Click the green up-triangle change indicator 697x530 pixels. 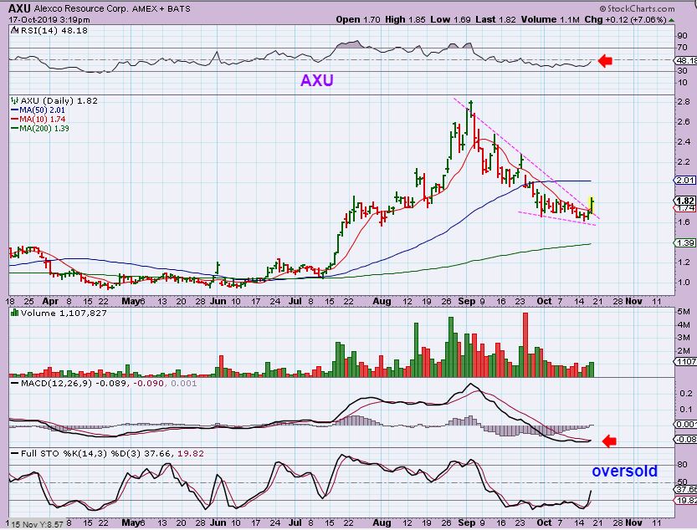pos(672,20)
